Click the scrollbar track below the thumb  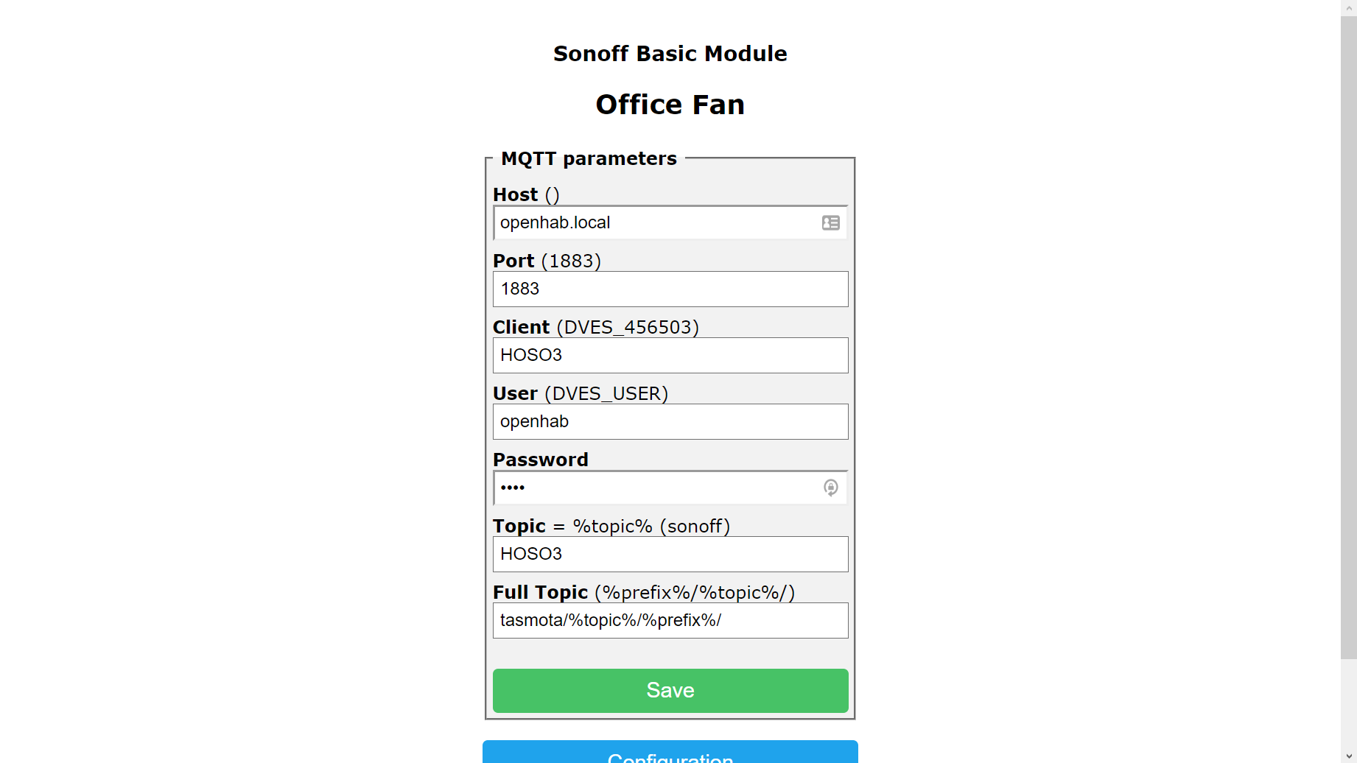(x=1348, y=707)
